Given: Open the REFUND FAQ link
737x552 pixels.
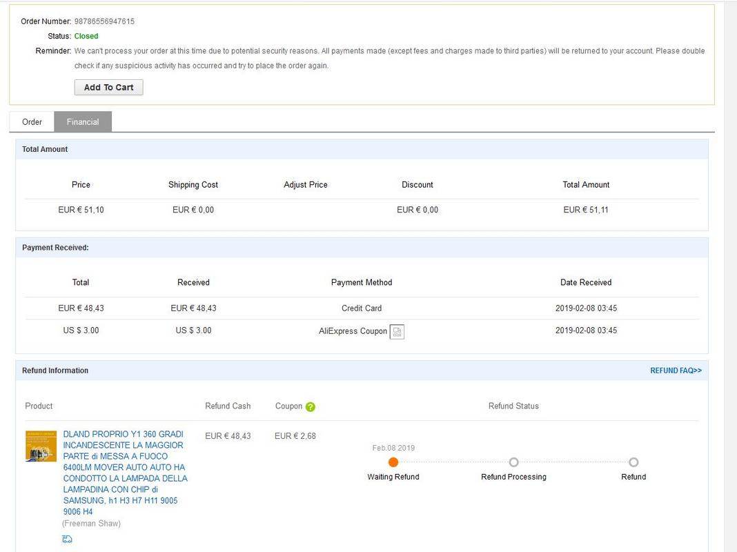Looking at the screenshot, I should pyautogui.click(x=676, y=371).
